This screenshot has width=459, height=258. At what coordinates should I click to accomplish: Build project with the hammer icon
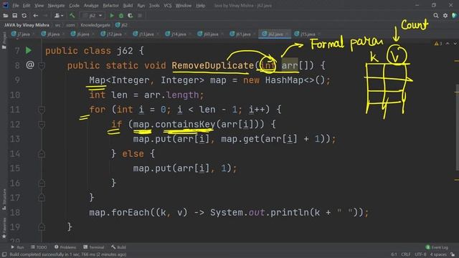(x=72, y=16)
